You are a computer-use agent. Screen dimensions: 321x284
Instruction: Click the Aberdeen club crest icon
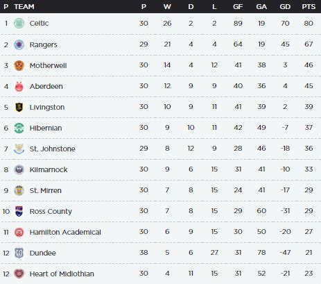pos(19,86)
